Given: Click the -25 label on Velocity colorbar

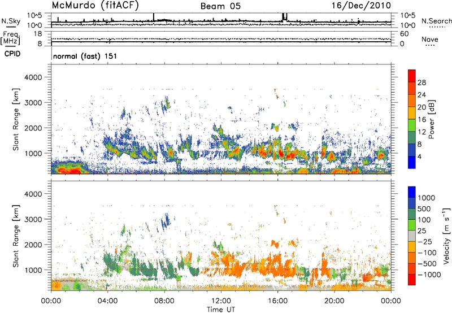Looking at the screenshot, I should coord(425,242).
